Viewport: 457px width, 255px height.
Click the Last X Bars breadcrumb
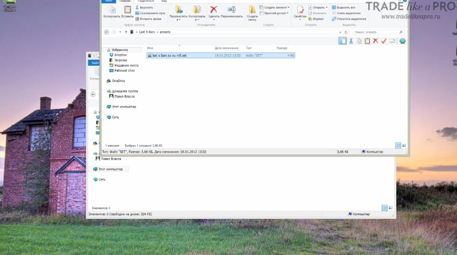click(146, 32)
